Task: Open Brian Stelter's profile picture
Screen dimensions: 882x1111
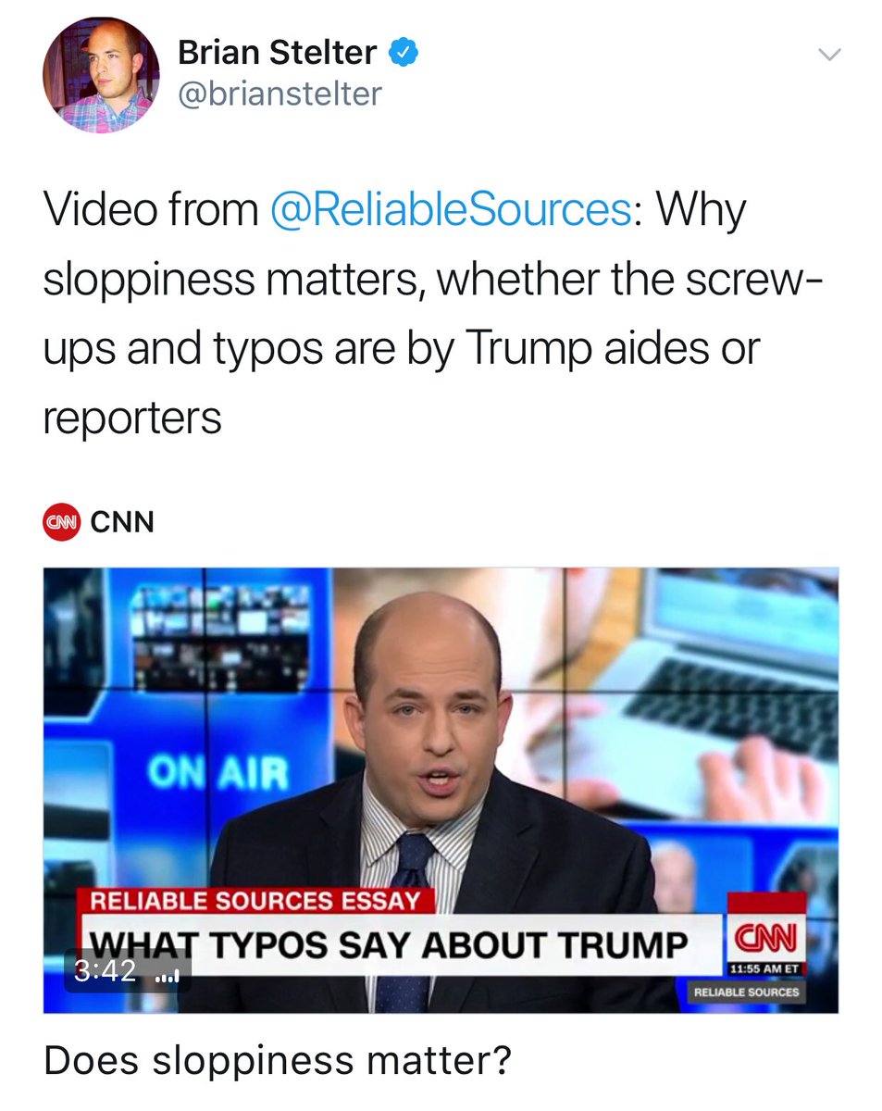Action: click(101, 73)
